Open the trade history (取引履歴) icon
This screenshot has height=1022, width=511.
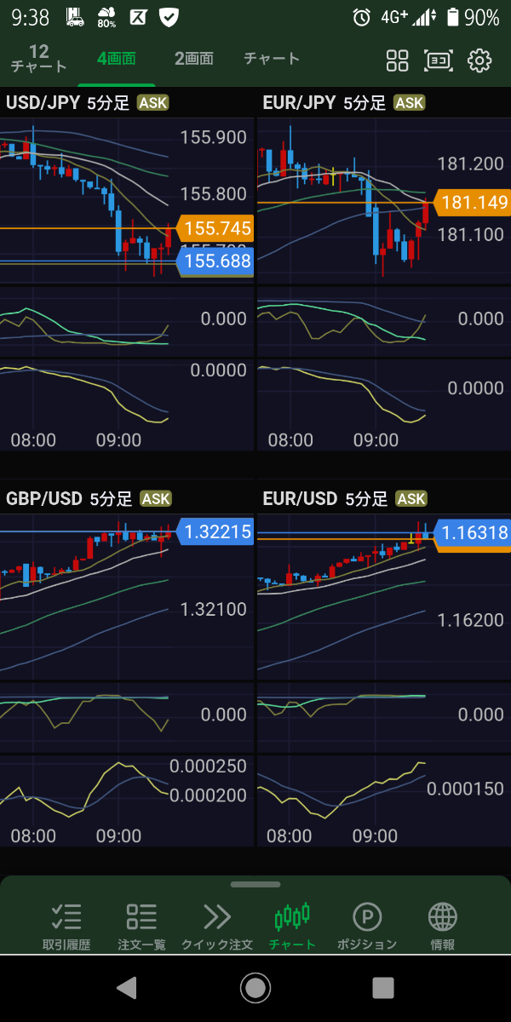[66, 926]
